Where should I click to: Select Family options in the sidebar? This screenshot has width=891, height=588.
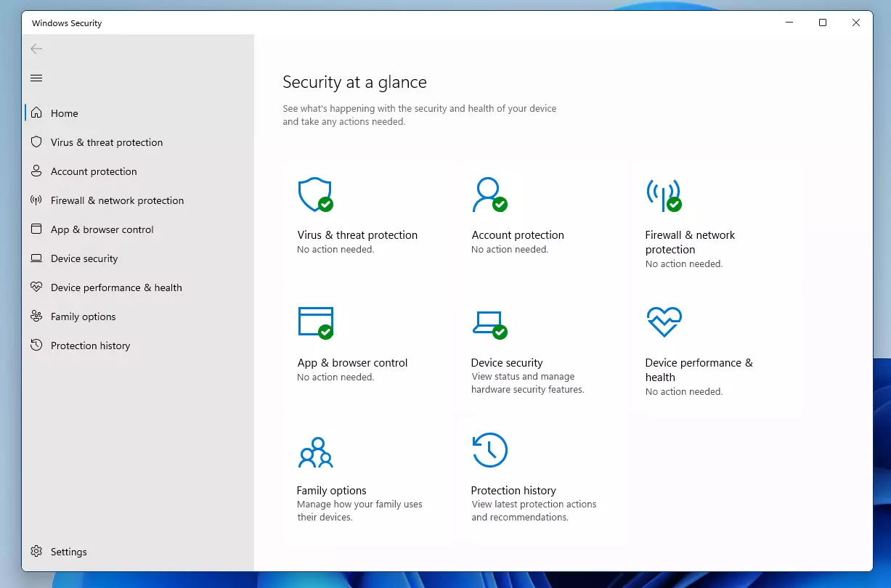[x=83, y=317]
